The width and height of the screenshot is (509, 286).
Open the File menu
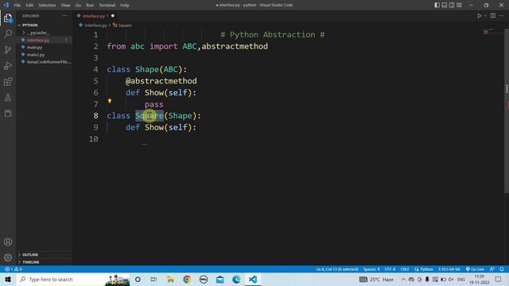pos(17,5)
